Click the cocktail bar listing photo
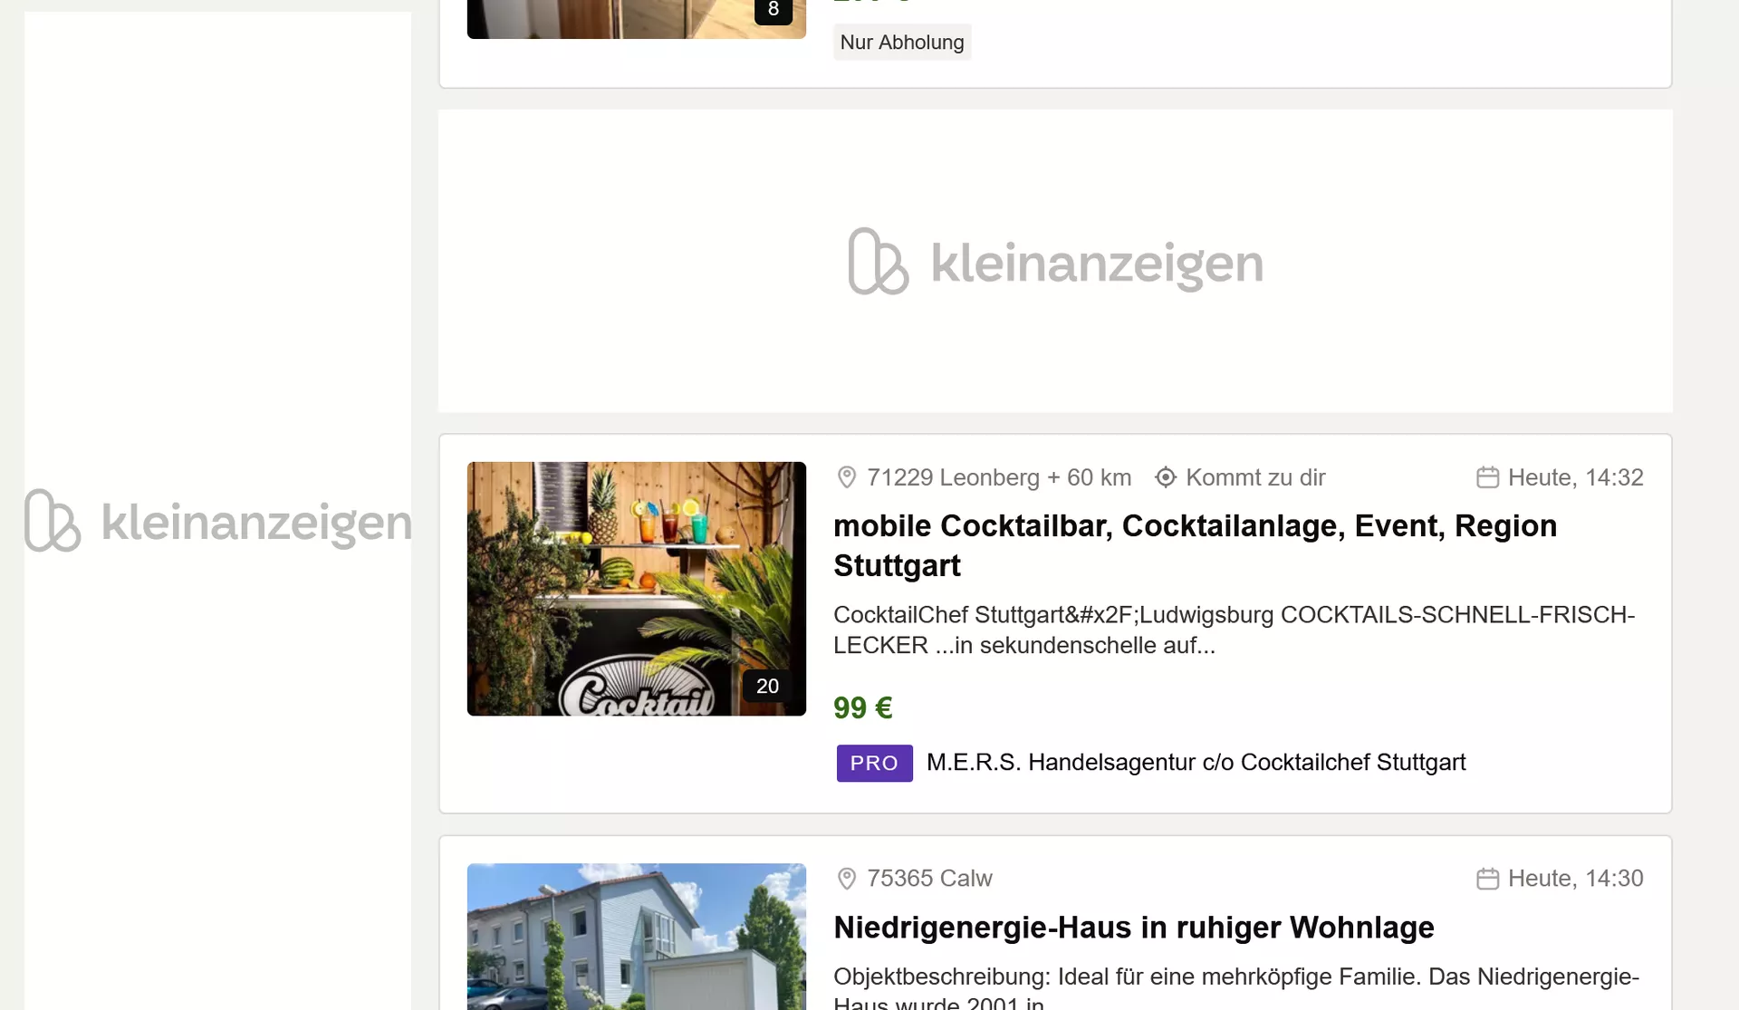Screen dimensions: 1739x1010 tap(636, 589)
